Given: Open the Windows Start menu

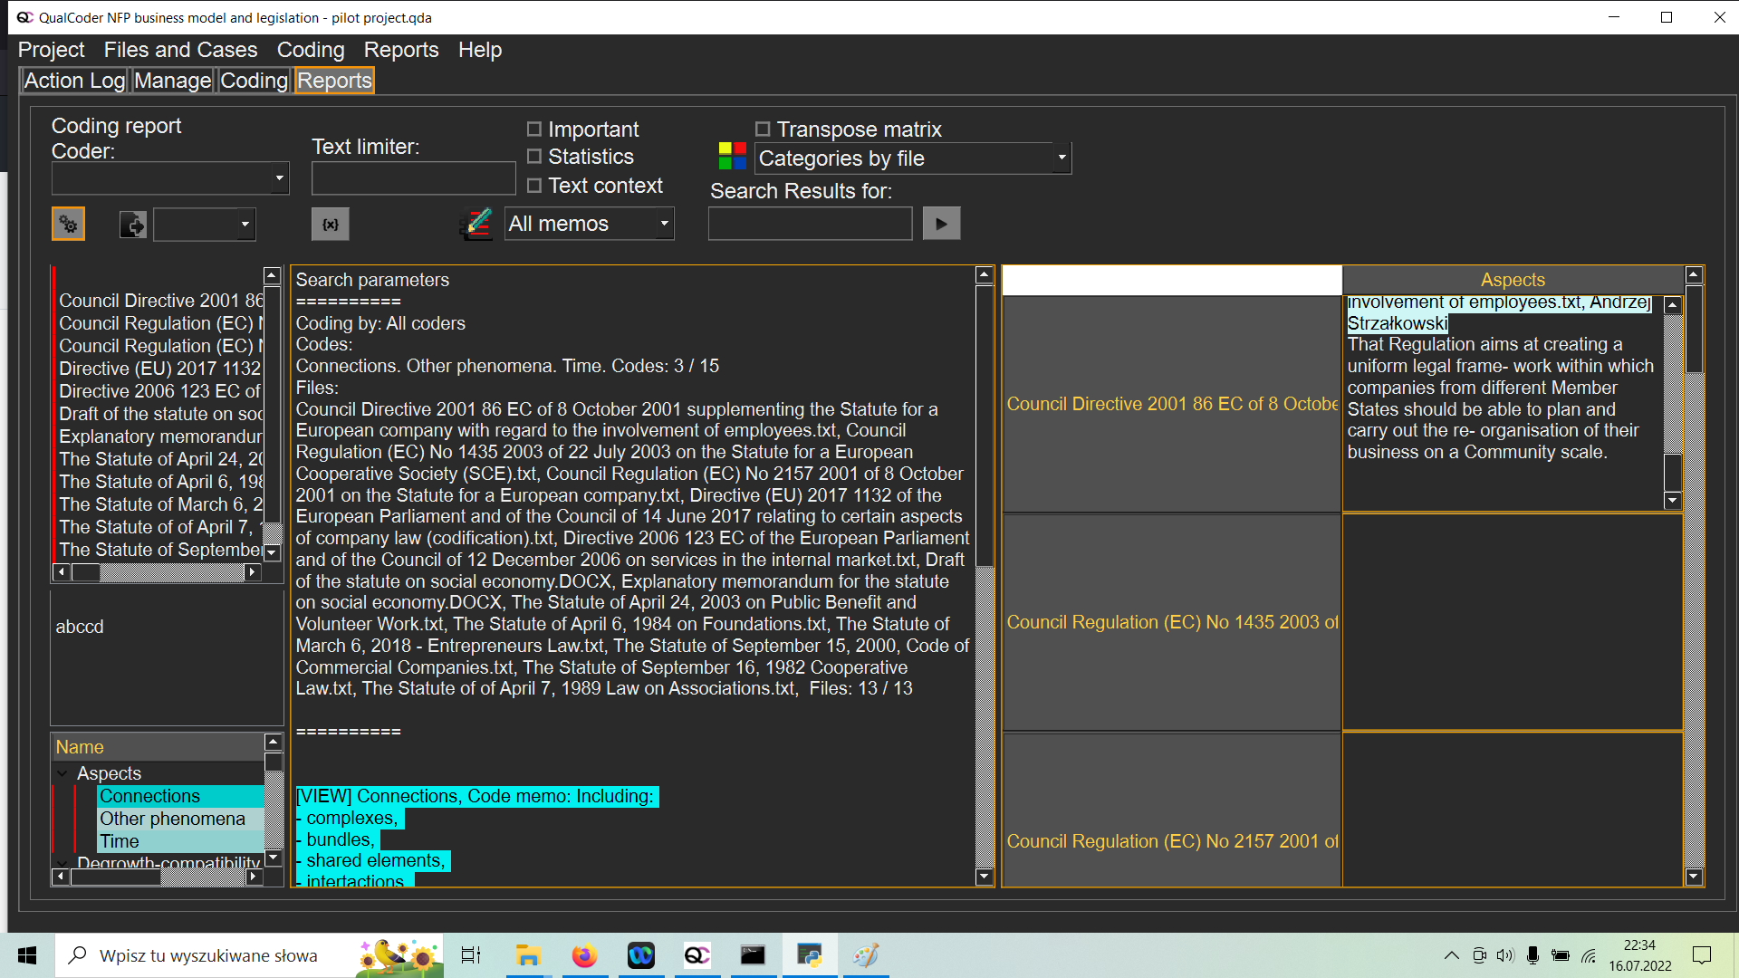Looking at the screenshot, I should coord(26,955).
